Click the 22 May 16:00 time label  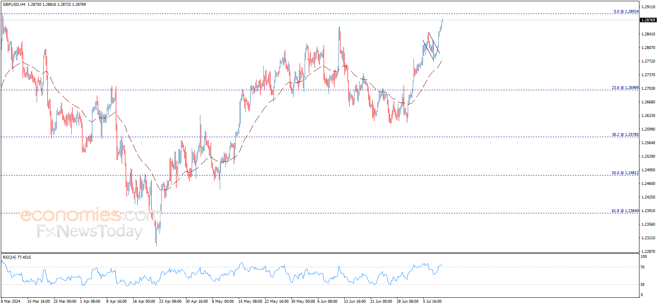tap(277, 301)
